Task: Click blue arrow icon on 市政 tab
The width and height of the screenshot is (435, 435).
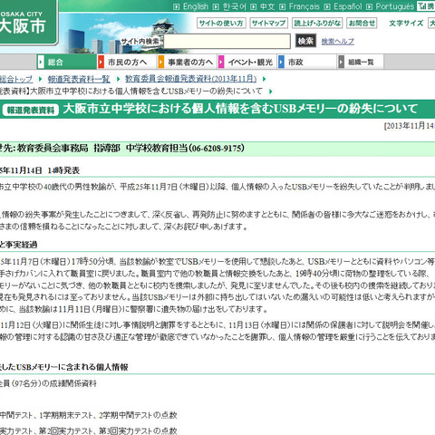Action: tap(281, 62)
